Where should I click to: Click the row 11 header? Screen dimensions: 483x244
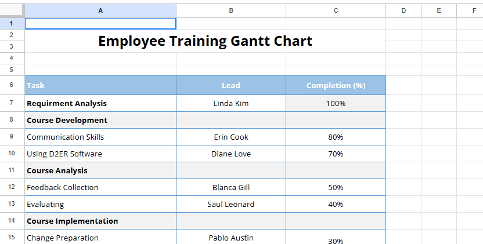point(12,170)
